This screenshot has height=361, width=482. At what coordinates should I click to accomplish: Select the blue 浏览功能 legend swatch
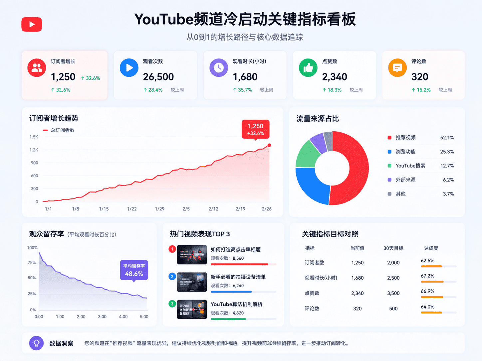[389, 152]
